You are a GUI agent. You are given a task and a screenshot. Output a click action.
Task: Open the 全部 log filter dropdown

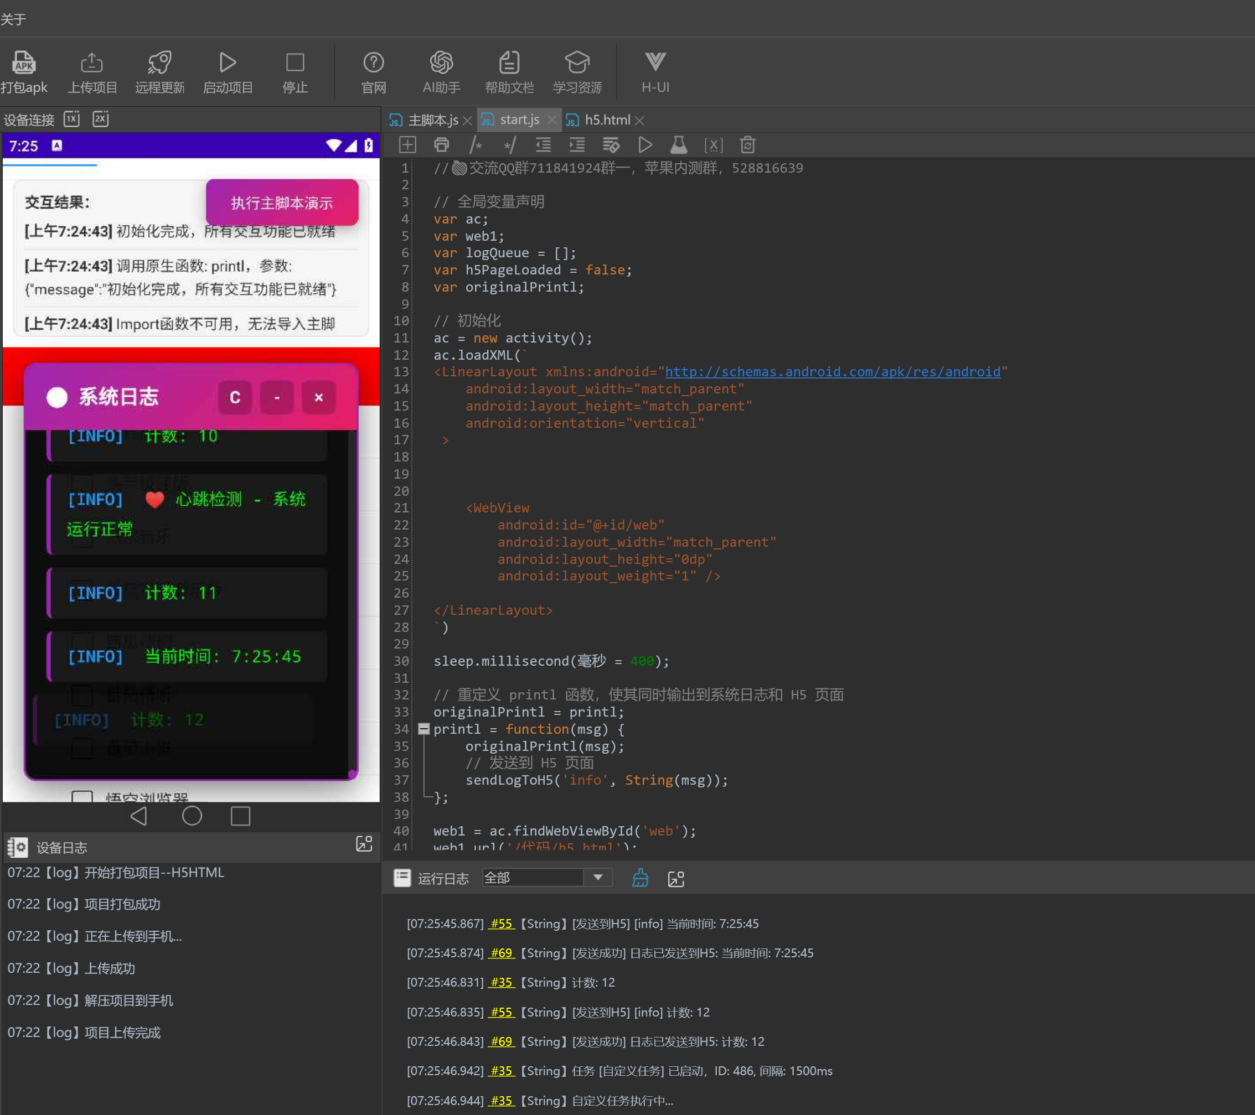tap(597, 878)
